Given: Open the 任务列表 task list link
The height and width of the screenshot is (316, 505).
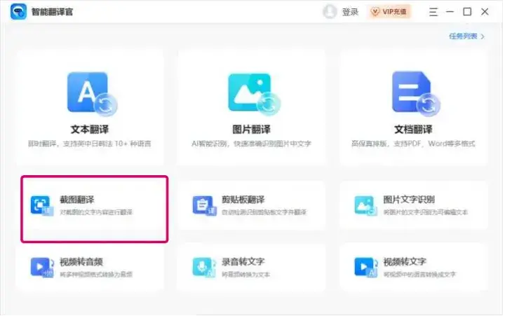Looking at the screenshot, I should coord(463,36).
